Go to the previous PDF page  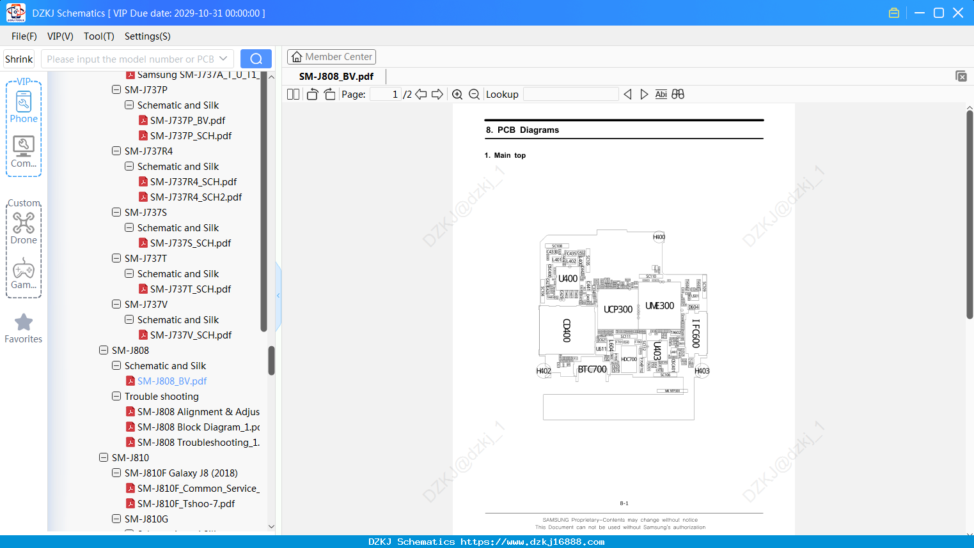click(x=421, y=95)
